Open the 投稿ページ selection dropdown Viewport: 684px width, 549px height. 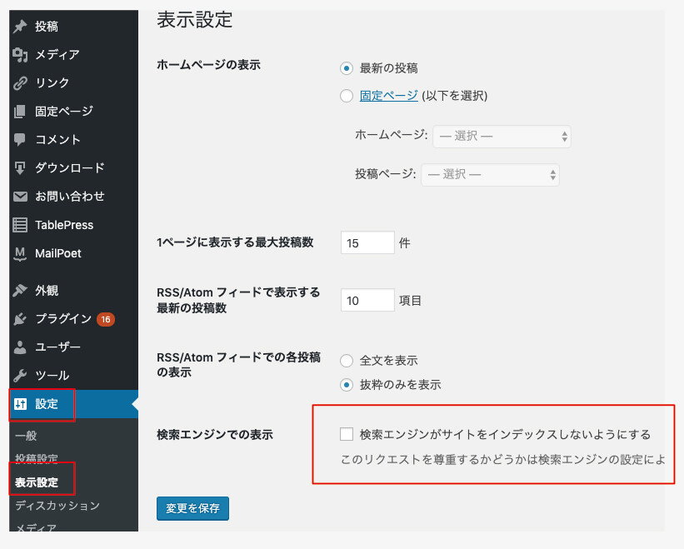coord(490,174)
